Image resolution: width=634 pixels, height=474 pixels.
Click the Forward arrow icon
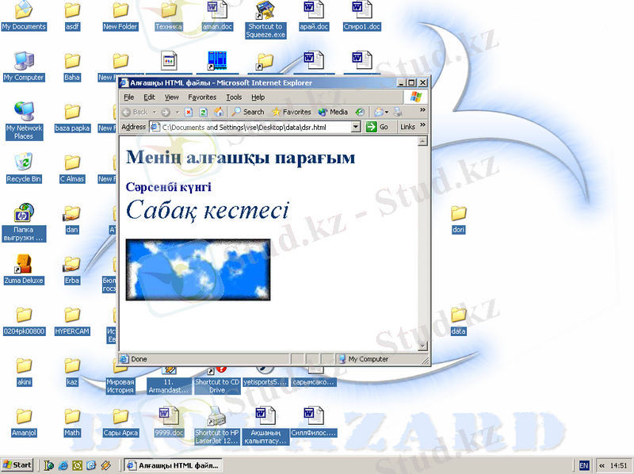pos(166,113)
